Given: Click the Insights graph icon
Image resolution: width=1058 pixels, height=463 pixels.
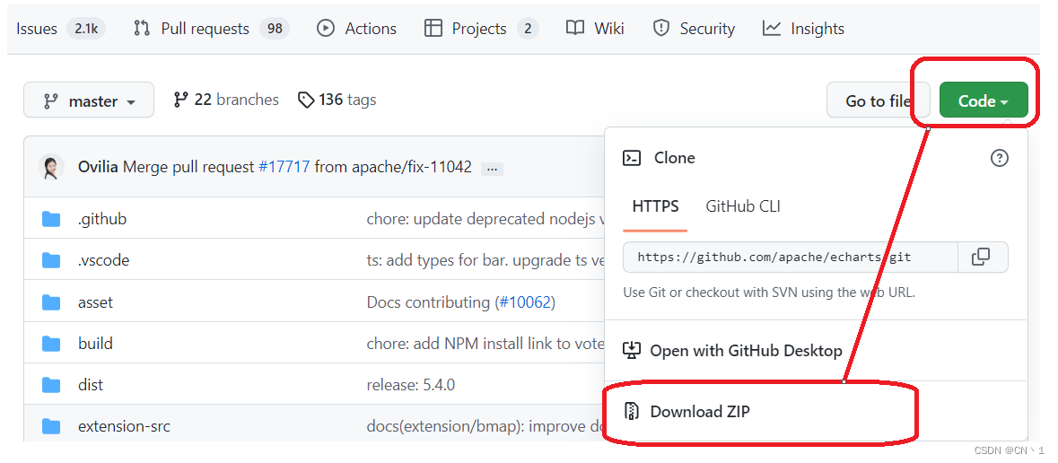Looking at the screenshot, I should tap(772, 29).
